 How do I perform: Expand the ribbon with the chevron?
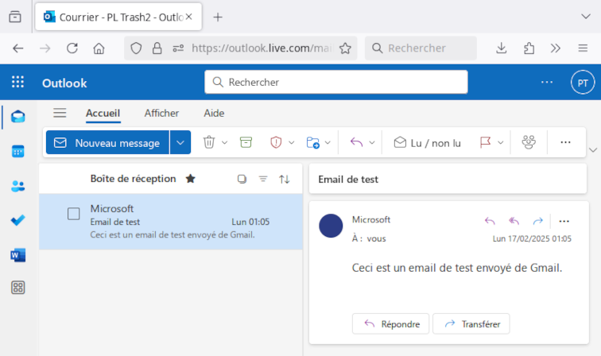click(593, 150)
